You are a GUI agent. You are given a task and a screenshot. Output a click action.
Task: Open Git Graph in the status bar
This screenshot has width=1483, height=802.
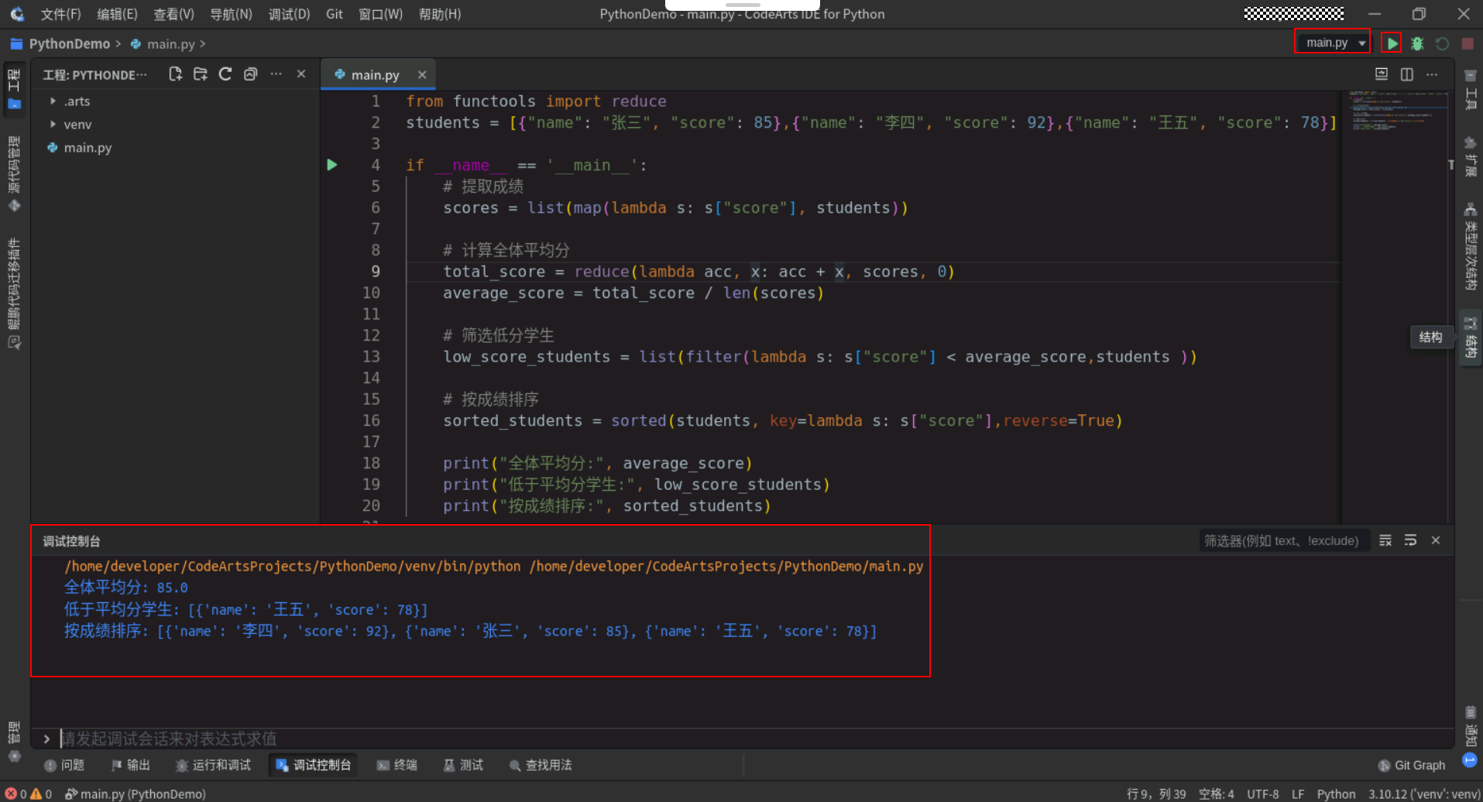pos(1411,765)
